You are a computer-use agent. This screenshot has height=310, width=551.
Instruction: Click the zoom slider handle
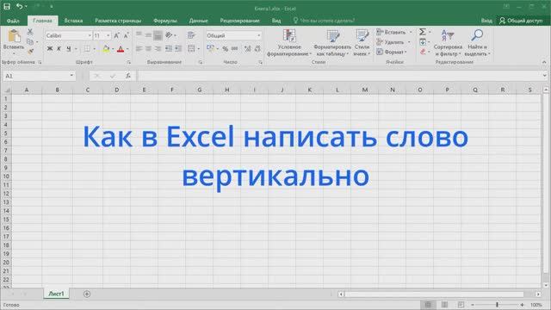click(x=497, y=305)
